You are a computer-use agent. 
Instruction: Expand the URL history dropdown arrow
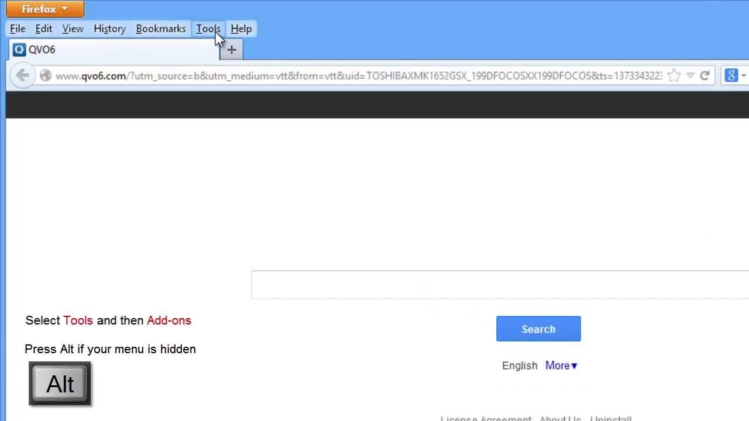pyautogui.click(x=690, y=75)
